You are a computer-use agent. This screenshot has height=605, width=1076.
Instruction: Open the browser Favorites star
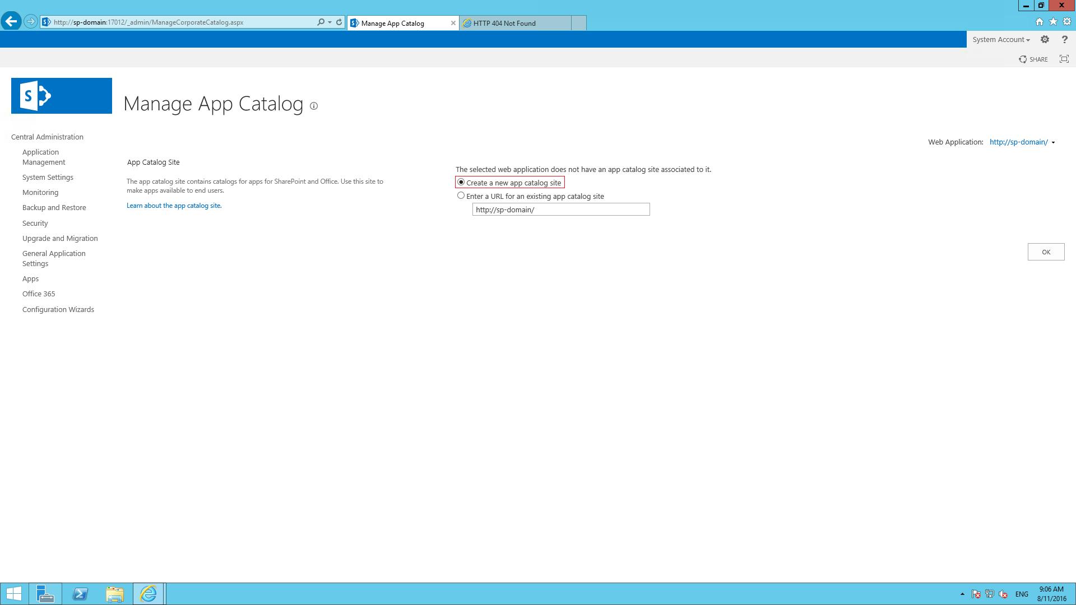(x=1053, y=22)
